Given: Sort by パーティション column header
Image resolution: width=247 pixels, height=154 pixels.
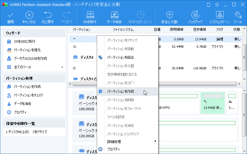Looking at the screenshot, I should pyautogui.click(x=82, y=30).
